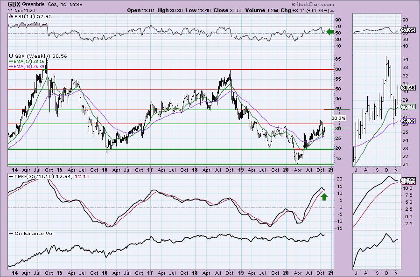The width and height of the screenshot is (420, 277).
Task: Click the Open 28.91 value
Action: (x=140, y=10)
